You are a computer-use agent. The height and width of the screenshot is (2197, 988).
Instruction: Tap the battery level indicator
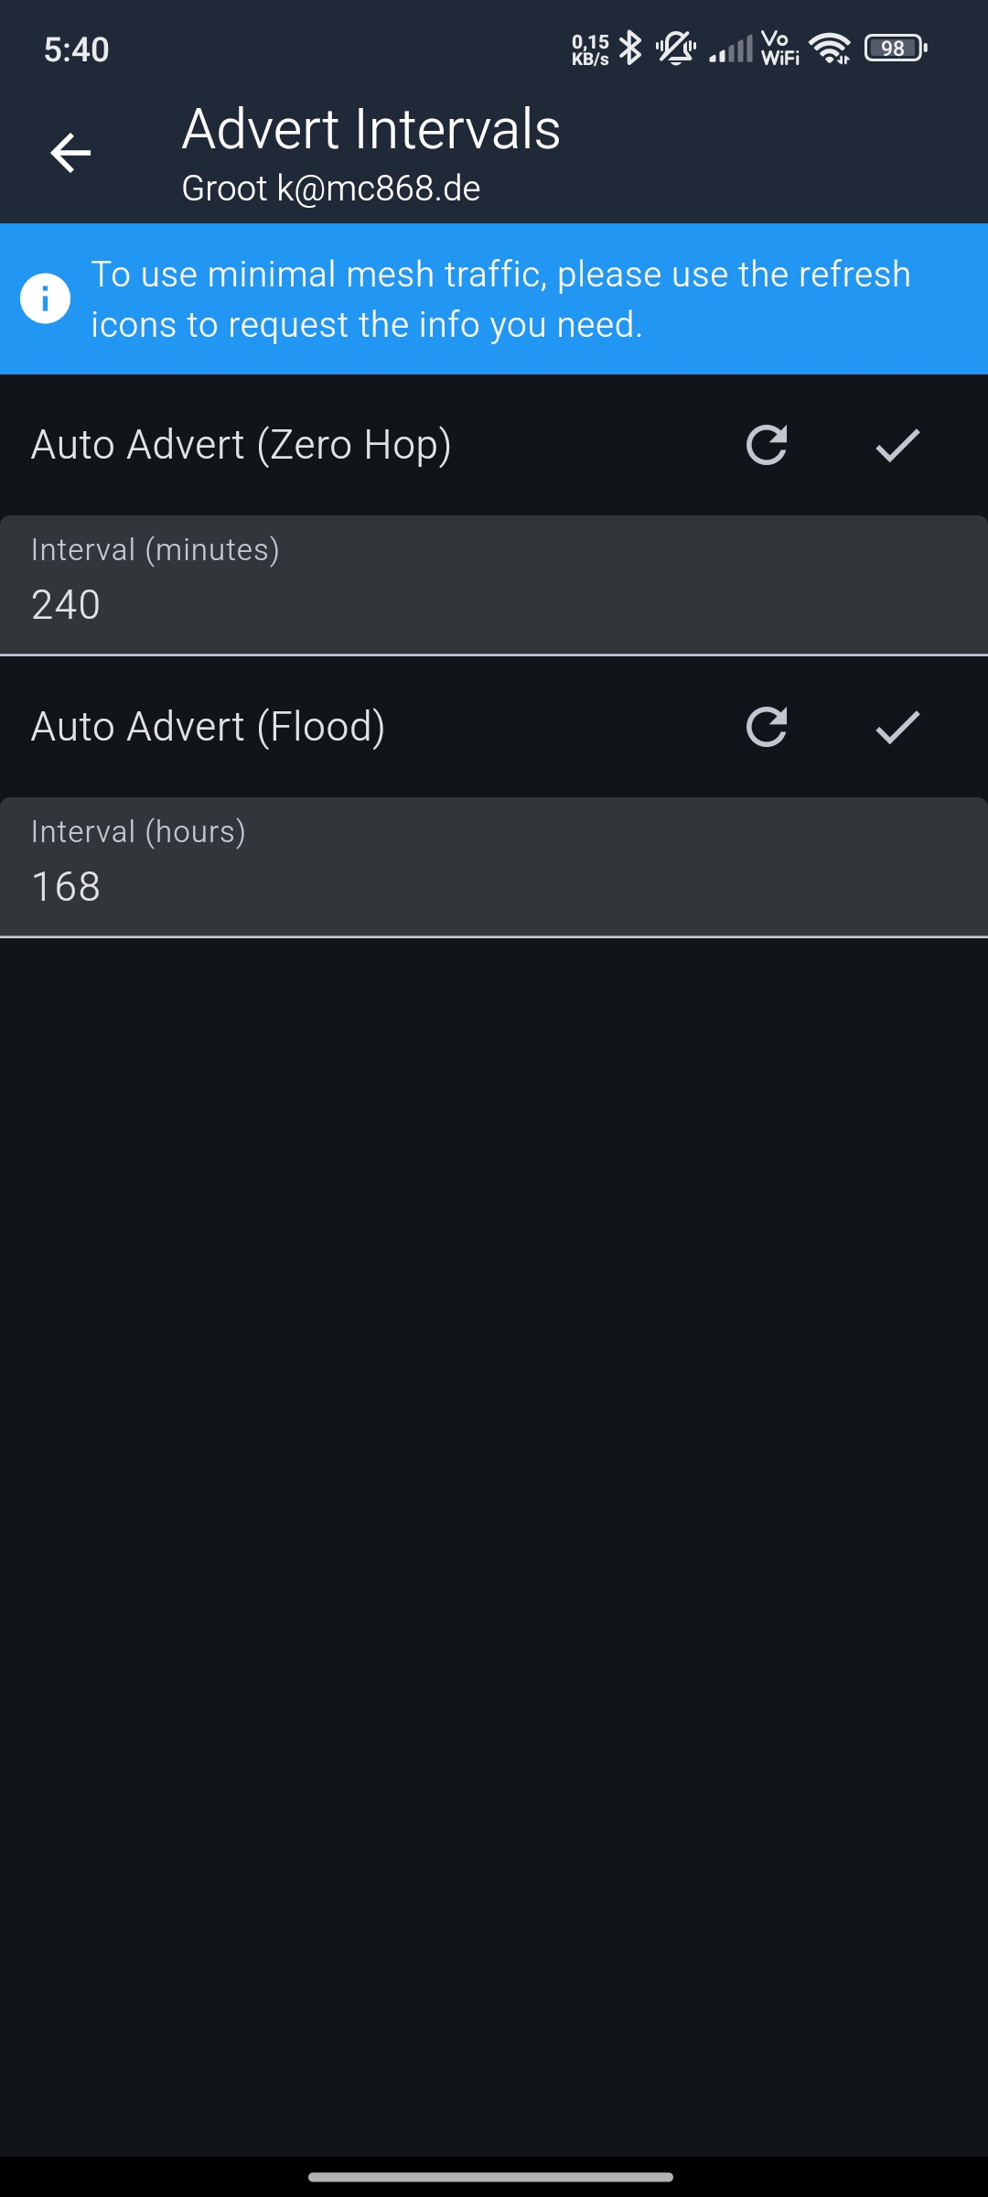[896, 48]
